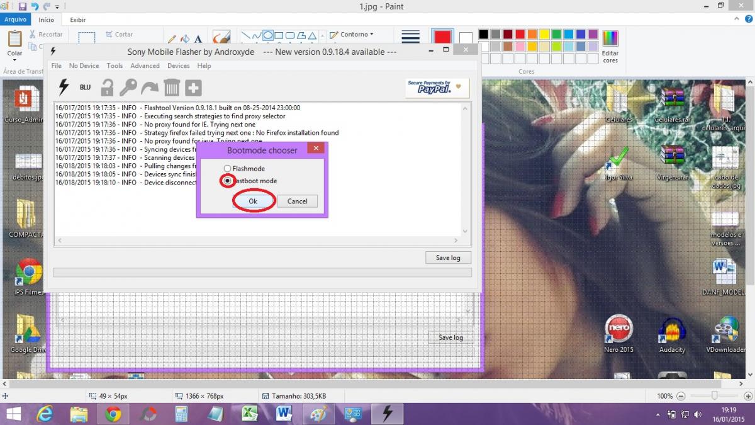Open Word from the taskbar
The width and height of the screenshot is (755, 425).
(284, 414)
